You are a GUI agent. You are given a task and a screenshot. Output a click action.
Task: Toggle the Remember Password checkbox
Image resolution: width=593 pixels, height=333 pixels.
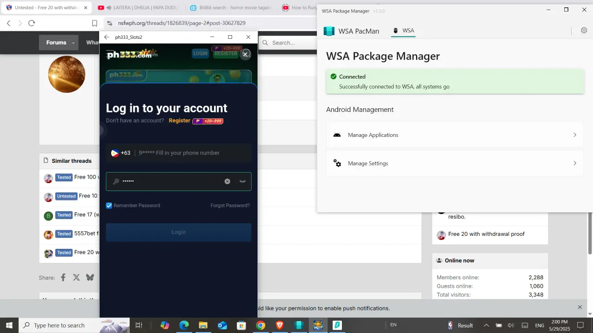pyautogui.click(x=109, y=205)
